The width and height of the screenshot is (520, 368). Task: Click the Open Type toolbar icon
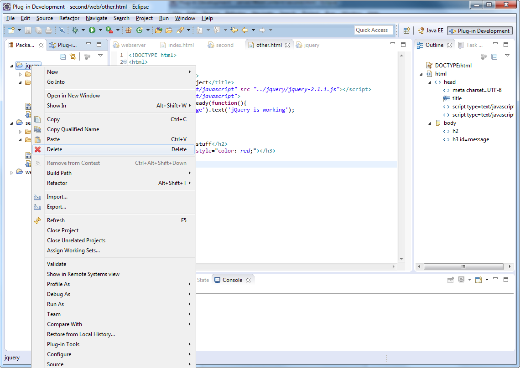pos(159,30)
